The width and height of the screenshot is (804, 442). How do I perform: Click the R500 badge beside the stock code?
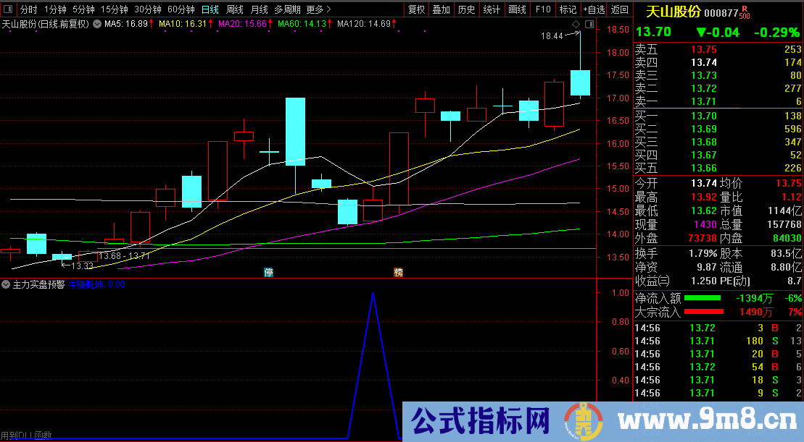pos(745,13)
